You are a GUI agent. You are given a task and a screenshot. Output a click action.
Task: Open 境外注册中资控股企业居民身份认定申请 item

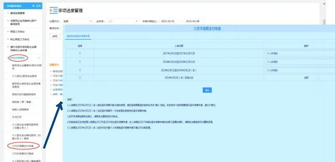pyautogui.click(x=23, y=48)
